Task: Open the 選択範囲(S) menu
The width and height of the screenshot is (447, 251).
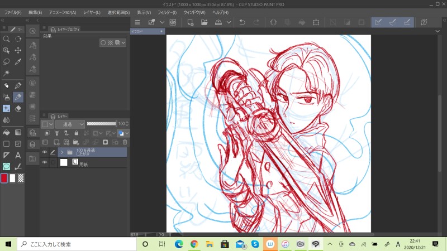Action: [x=118, y=12]
